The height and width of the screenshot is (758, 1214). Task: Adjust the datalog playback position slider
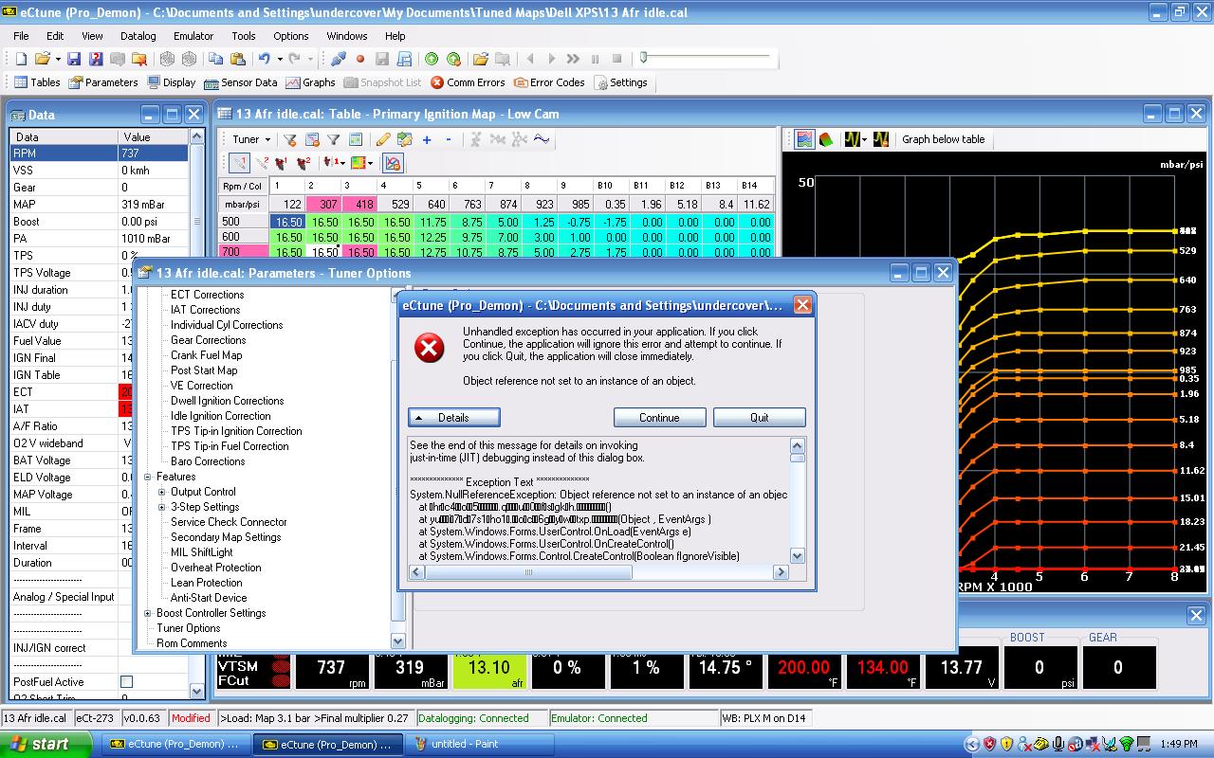click(x=644, y=59)
